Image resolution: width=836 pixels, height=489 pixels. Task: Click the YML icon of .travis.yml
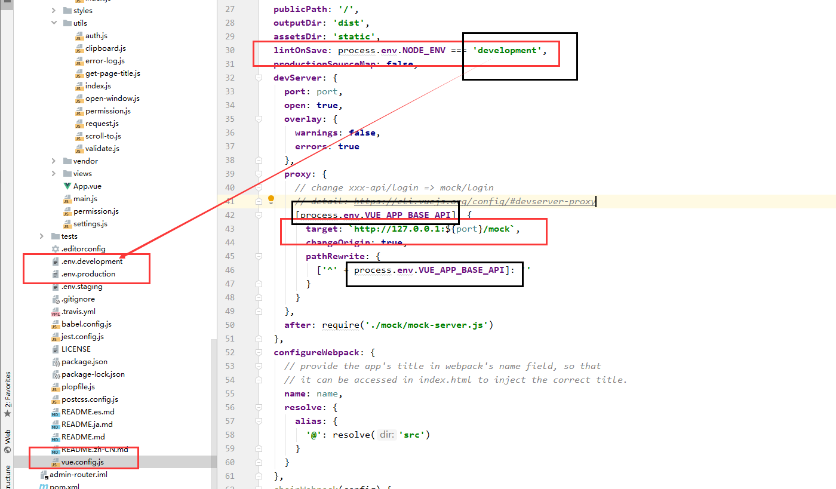coord(56,312)
